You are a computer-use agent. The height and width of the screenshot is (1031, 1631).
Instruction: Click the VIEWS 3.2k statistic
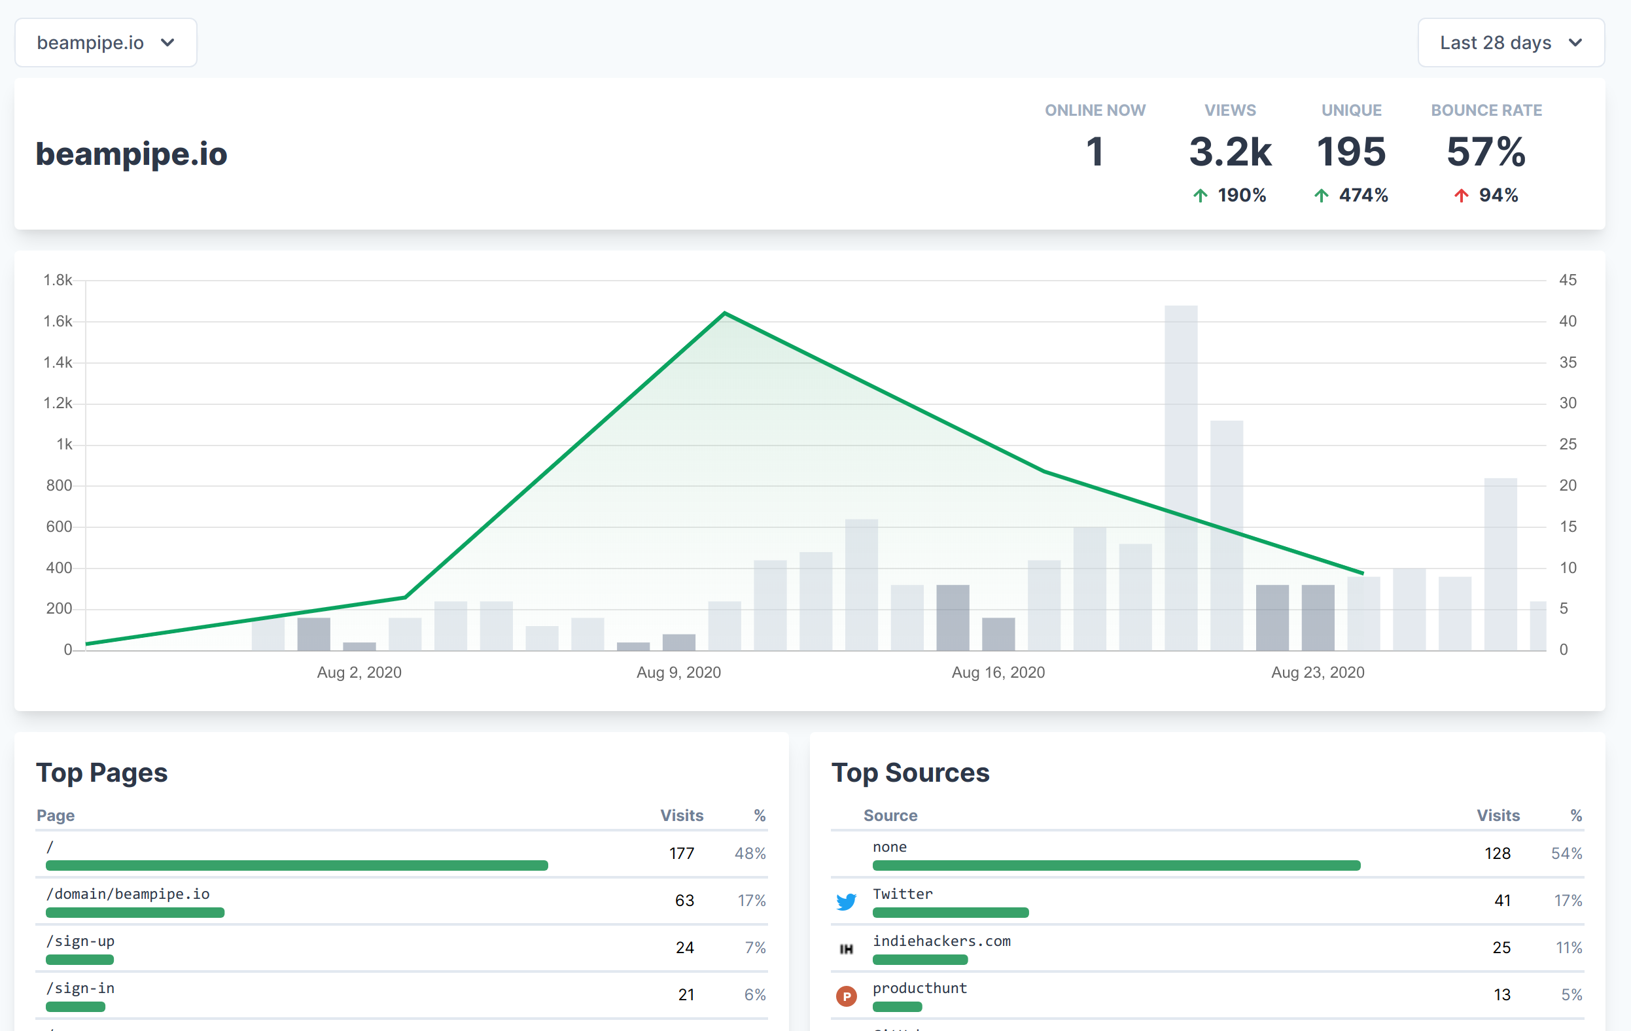[1230, 151]
